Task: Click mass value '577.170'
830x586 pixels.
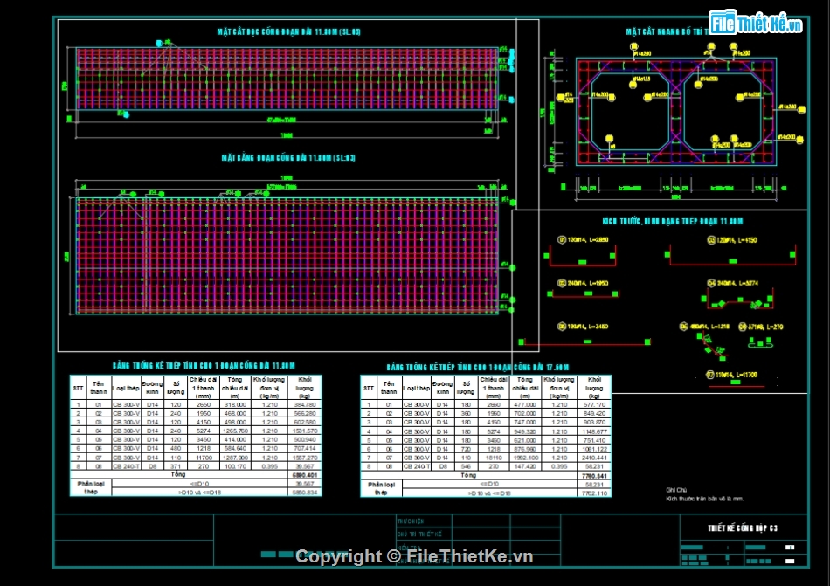Action: (x=594, y=405)
